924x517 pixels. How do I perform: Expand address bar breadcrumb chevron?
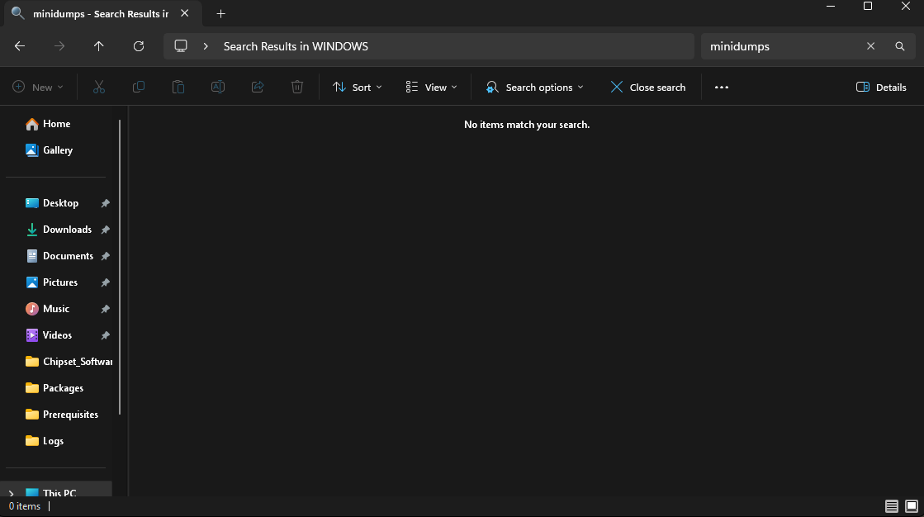point(206,46)
